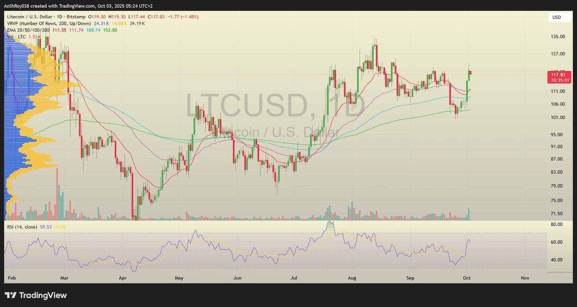Click the green EMA 200 value 103.80

click(110, 30)
